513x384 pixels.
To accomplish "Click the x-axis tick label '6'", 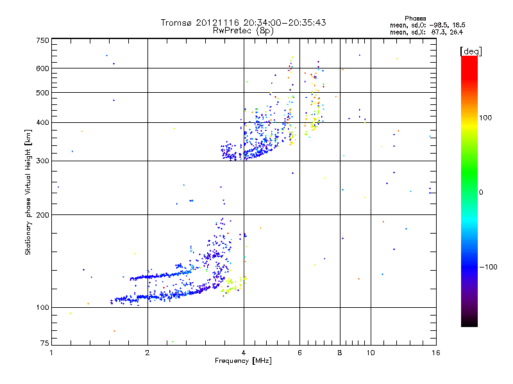I will point(299,353).
